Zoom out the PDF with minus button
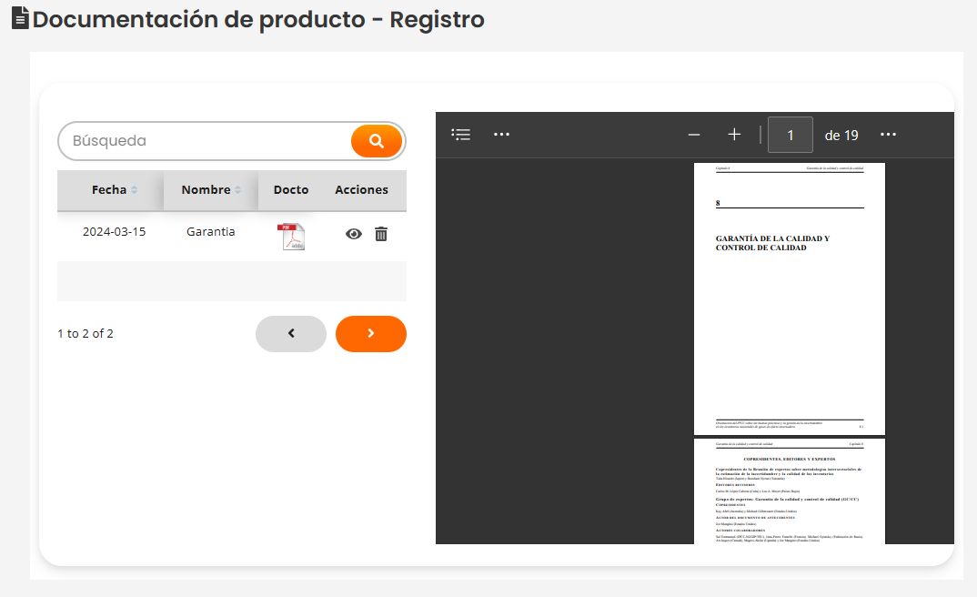 pyautogui.click(x=694, y=135)
